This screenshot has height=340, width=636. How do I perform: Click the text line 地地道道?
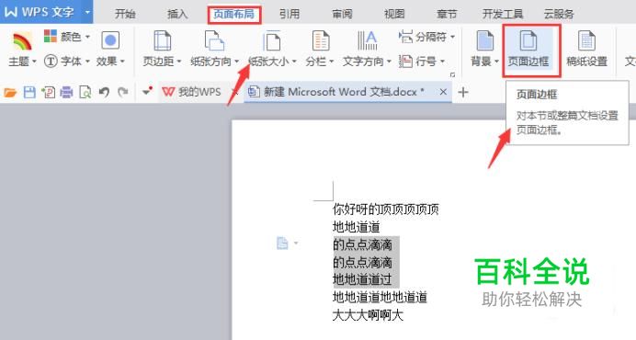pos(356,227)
